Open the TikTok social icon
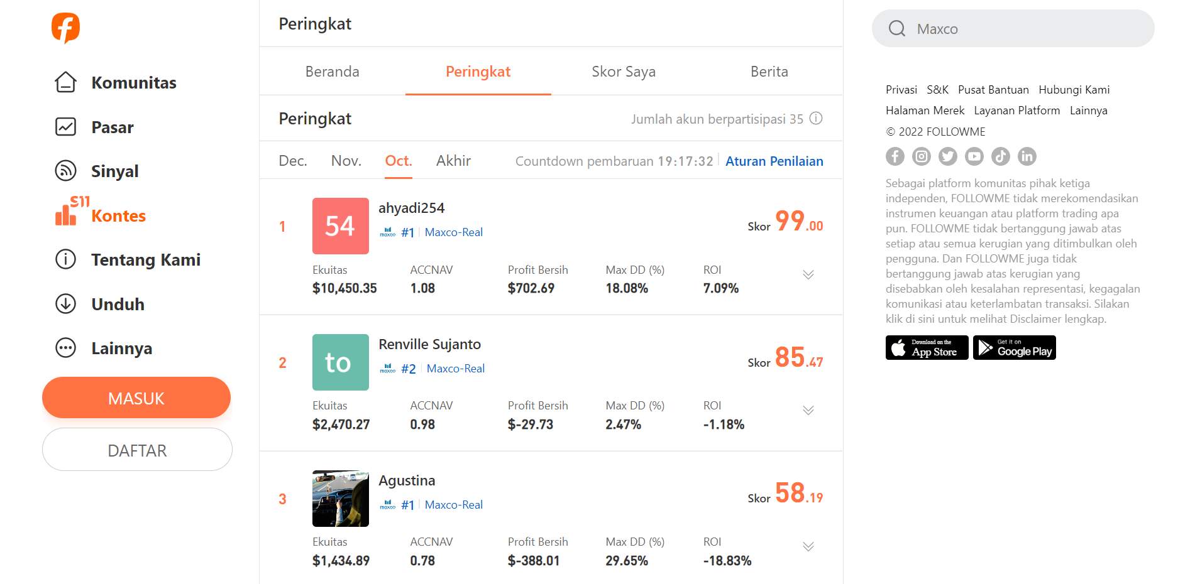 click(1001, 156)
